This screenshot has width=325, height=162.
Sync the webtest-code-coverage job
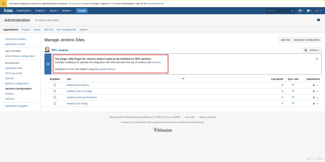coord(293,91)
